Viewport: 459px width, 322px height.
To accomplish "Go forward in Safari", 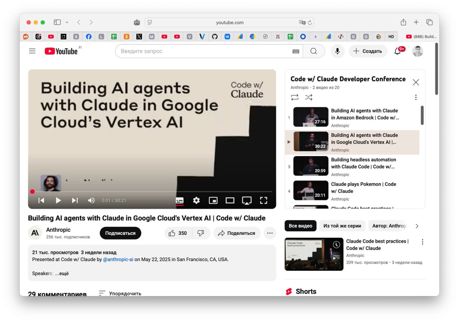I will click(x=91, y=23).
